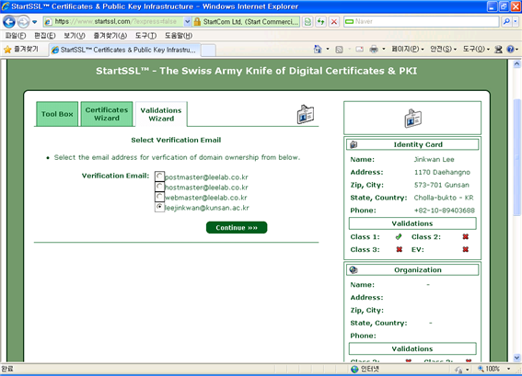Click the page scrollbar down arrow
Image resolution: width=522 pixels, height=376 pixels.
pyautogui.click(x=516, y=358)
